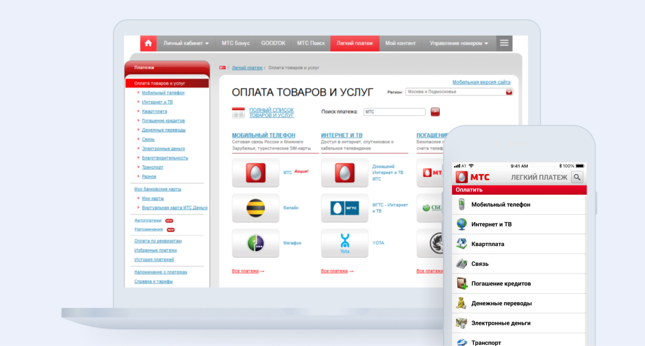Open the Регион selection dropdown

click(x=459, y=92)
